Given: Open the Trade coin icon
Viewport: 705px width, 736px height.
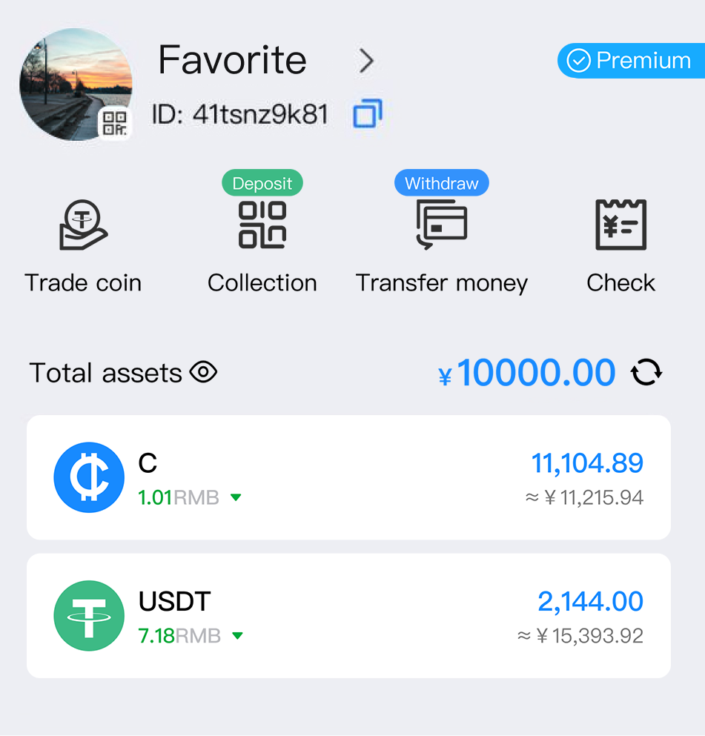Looking at the screenshot, I should pyautogui.click(x=83, y=225).
